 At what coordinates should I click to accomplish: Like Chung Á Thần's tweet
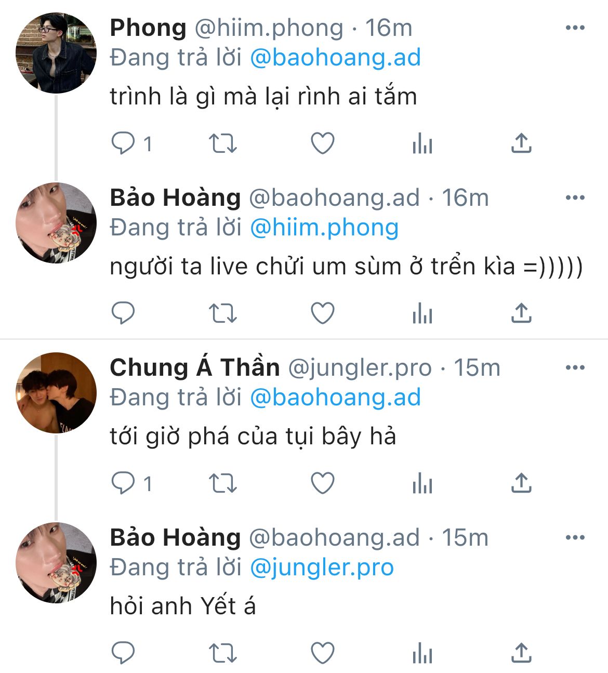[x=322, y=483]
